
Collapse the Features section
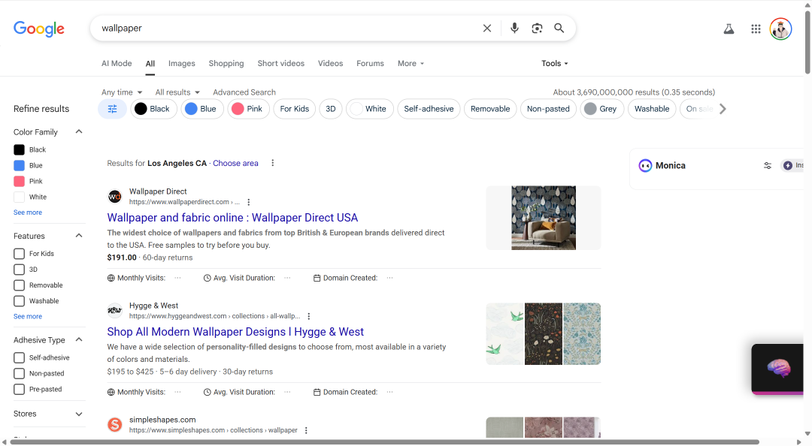click(x=79, y=236)
